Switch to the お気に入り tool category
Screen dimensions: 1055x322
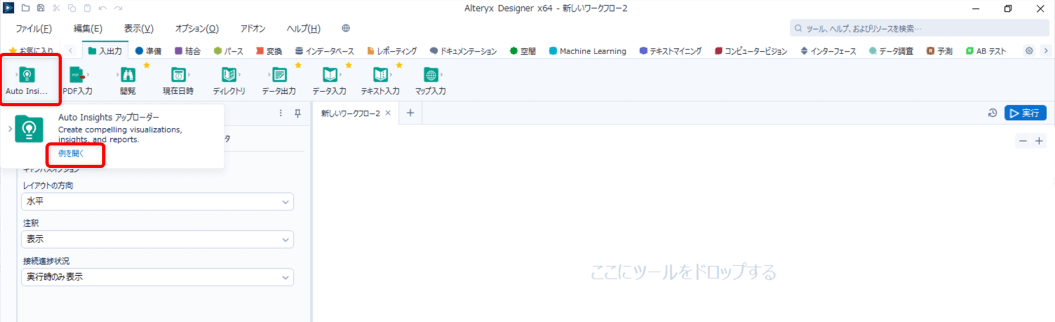(31, 51)
